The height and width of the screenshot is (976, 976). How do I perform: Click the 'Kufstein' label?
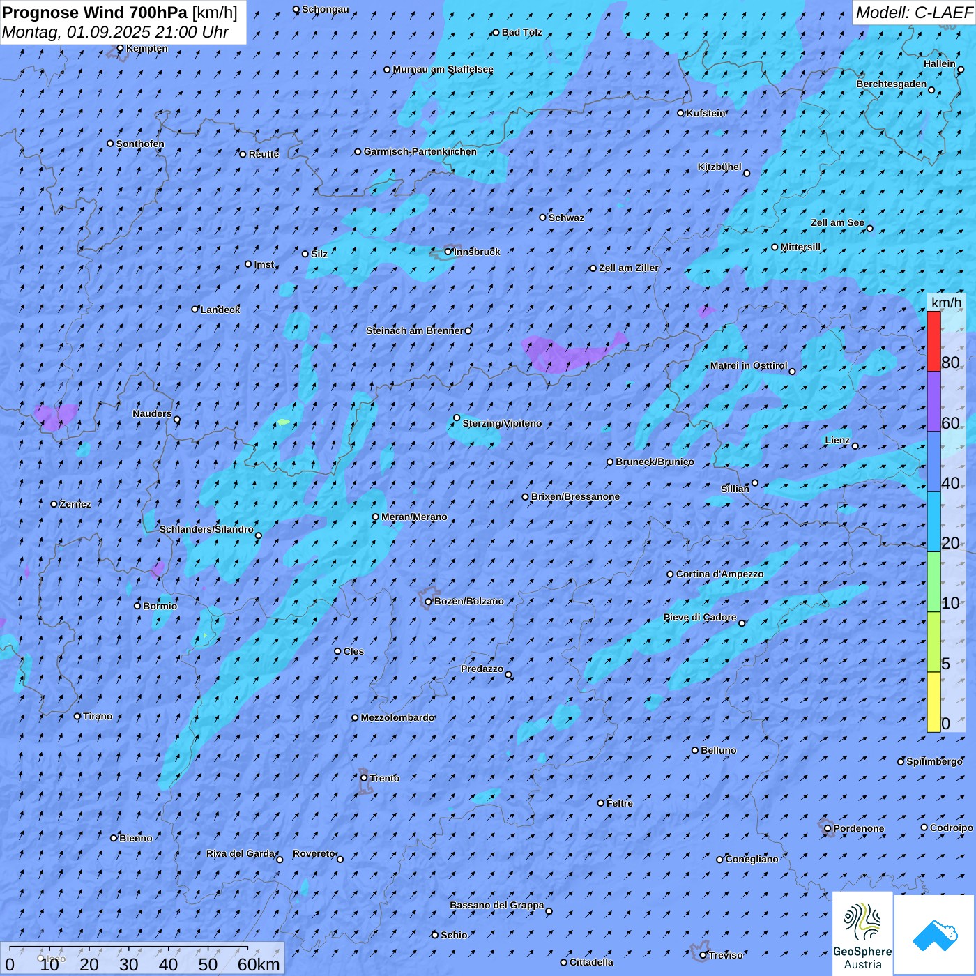pyautogui.click(x=706, y=113)
